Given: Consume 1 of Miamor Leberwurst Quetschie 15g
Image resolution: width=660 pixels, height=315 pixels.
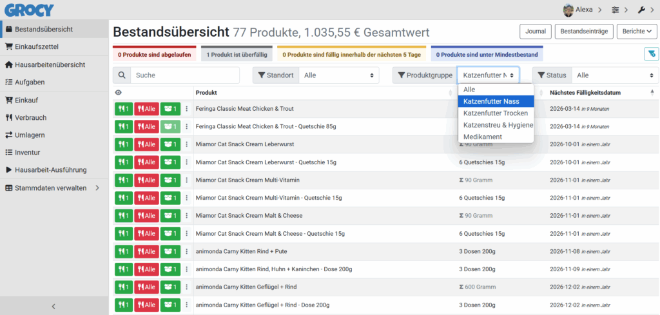Looking at the screenshot, I should click(124, 162).
